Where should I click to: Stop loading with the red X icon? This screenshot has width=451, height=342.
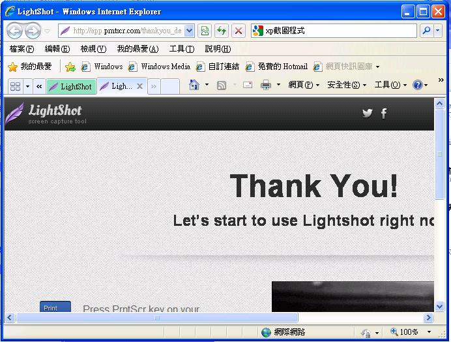pyautogui.click(x=238, y=31)
